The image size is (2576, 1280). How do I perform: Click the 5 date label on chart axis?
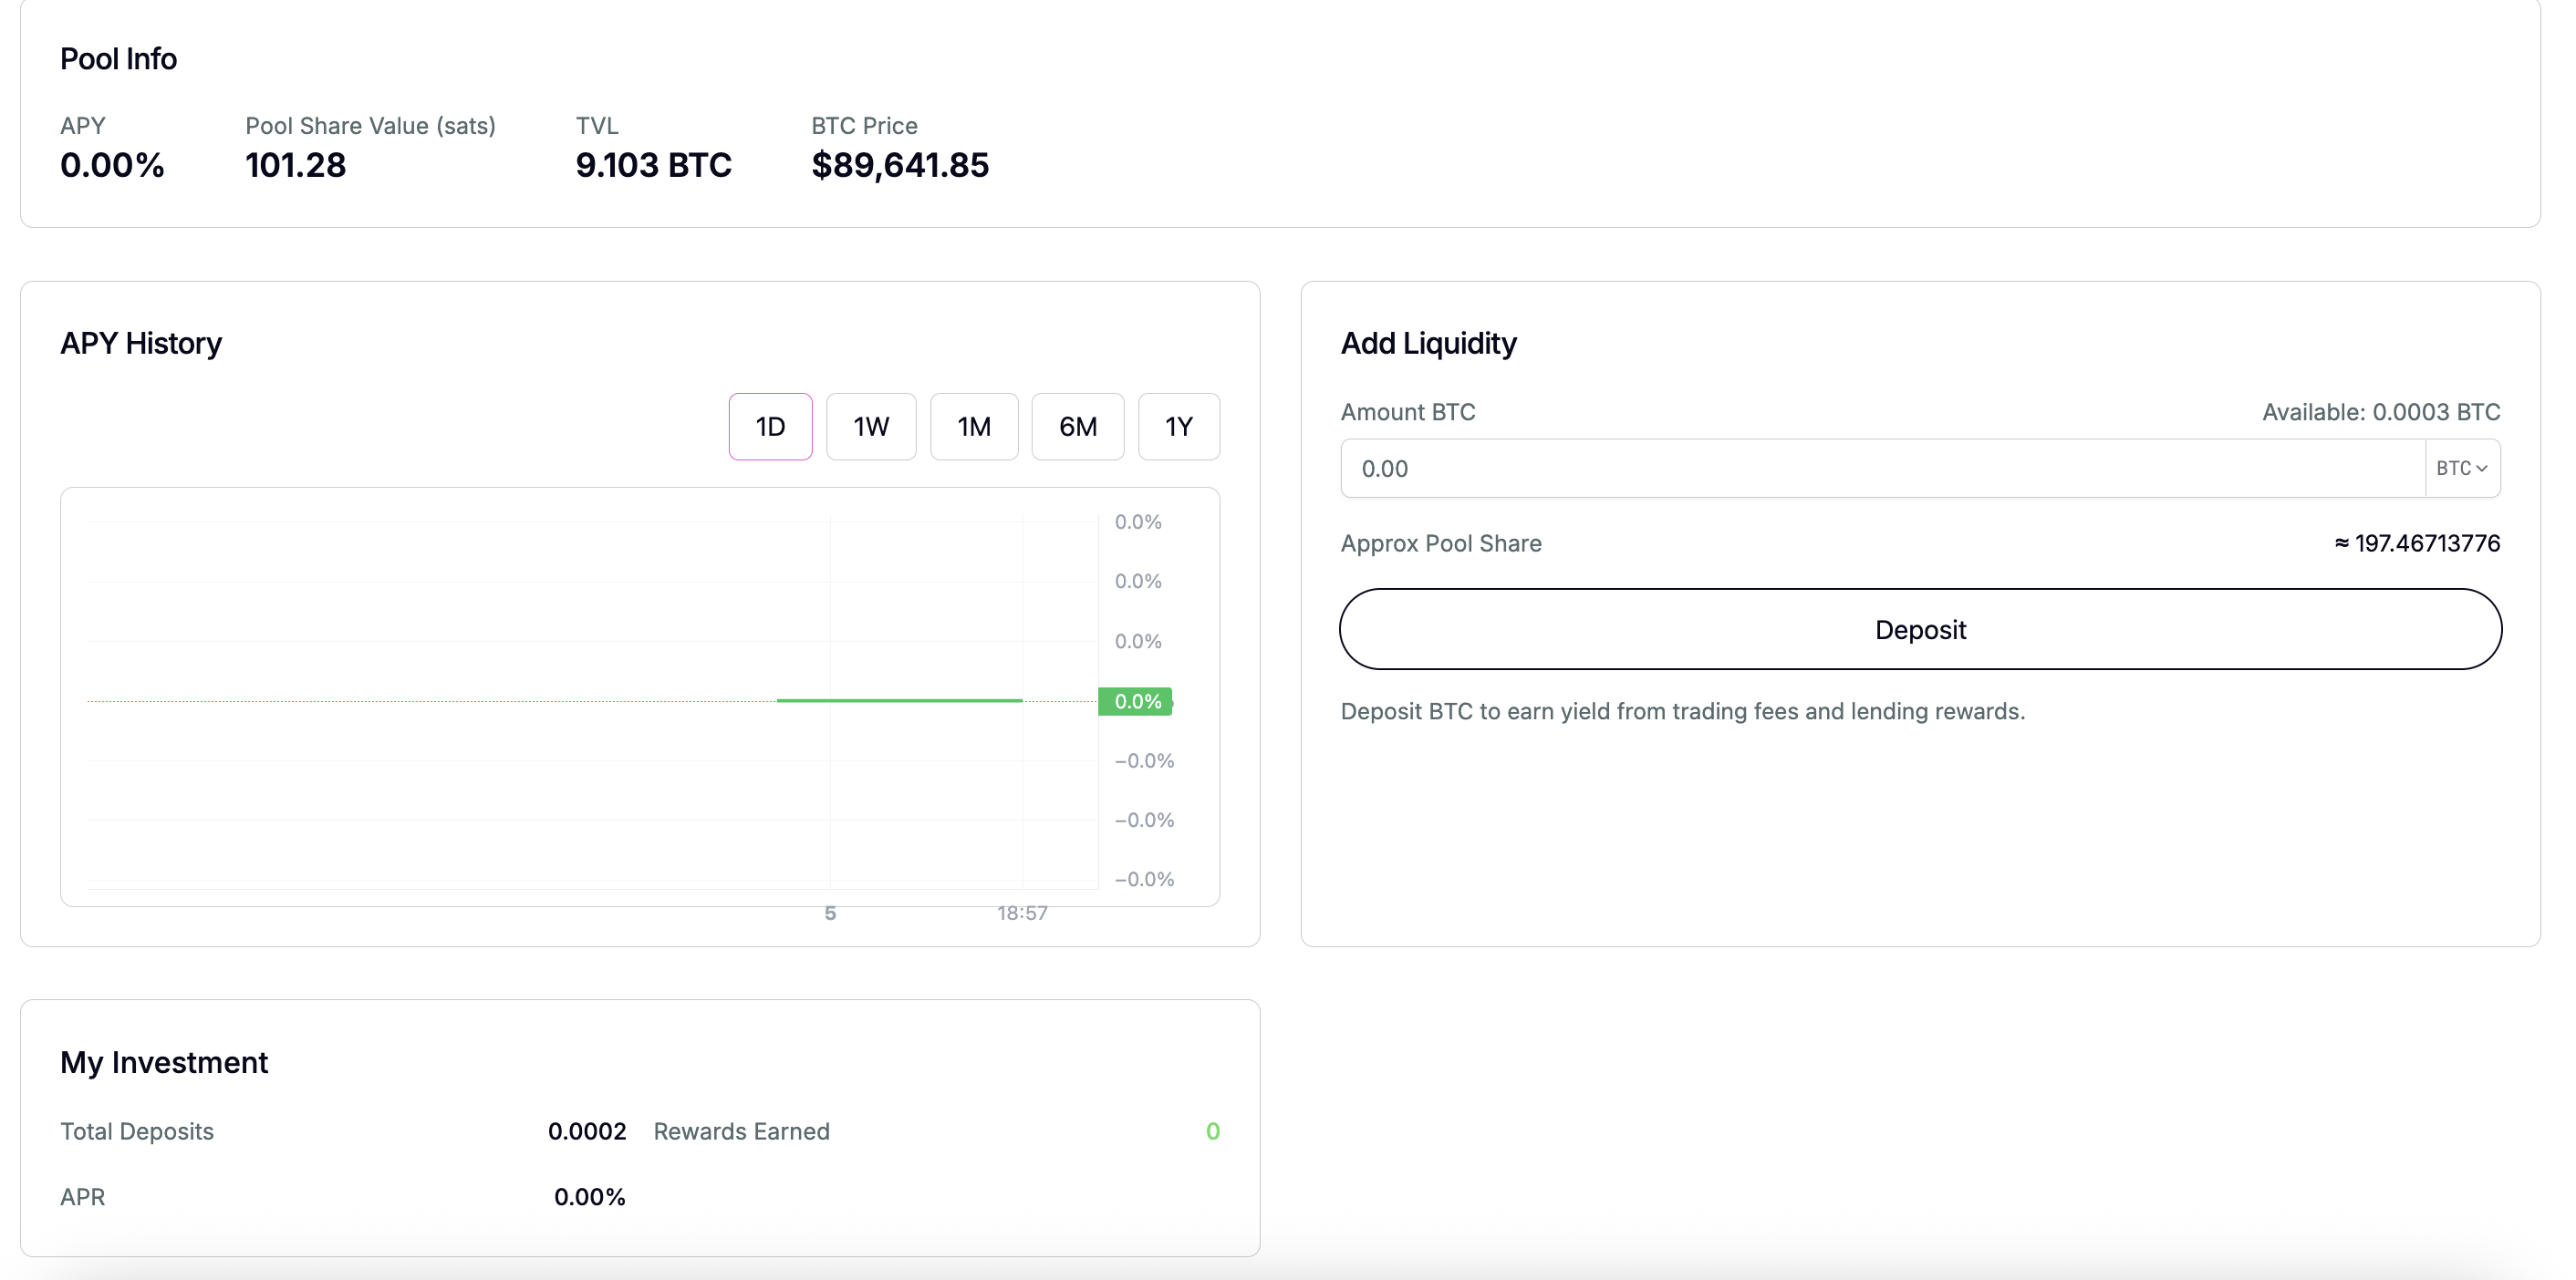[829, 914]
